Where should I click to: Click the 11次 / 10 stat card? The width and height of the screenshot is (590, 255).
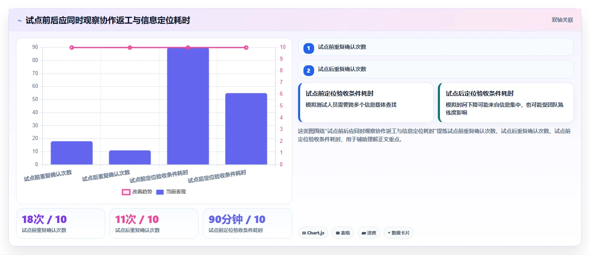pyautogui.click(x=154, y=223)
